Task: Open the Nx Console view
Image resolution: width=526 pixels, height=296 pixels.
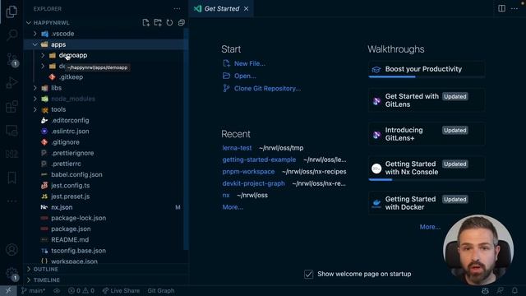Action: point(12,154)
